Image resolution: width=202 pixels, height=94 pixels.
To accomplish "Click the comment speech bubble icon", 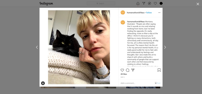I will (x=128, y=70).
